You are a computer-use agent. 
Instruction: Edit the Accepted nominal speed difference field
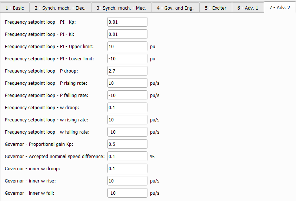(127, 157)
